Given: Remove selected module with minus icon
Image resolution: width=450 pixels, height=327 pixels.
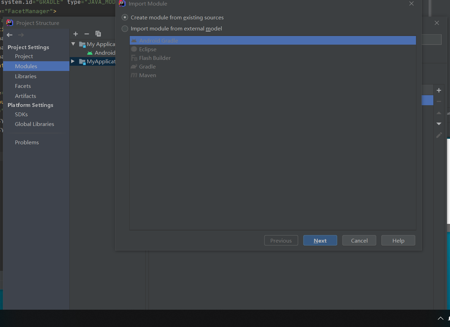Looking at the screenshot, I should [x=87, y=34].
